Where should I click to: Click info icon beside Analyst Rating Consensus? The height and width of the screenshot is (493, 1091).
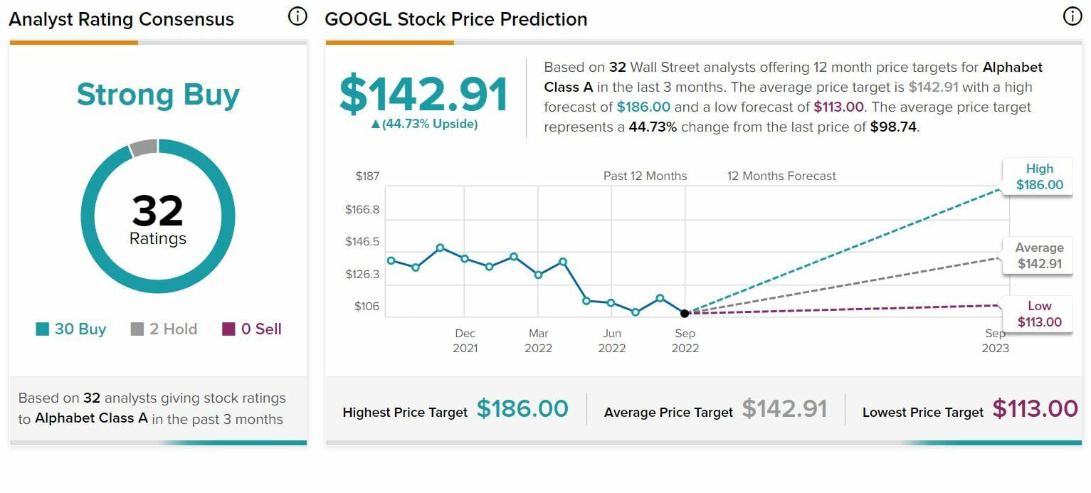[x=297, y=16]
